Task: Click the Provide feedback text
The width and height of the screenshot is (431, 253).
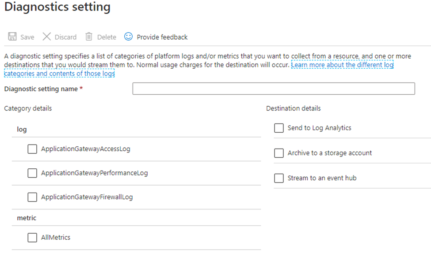Action: tap(162, 37)
